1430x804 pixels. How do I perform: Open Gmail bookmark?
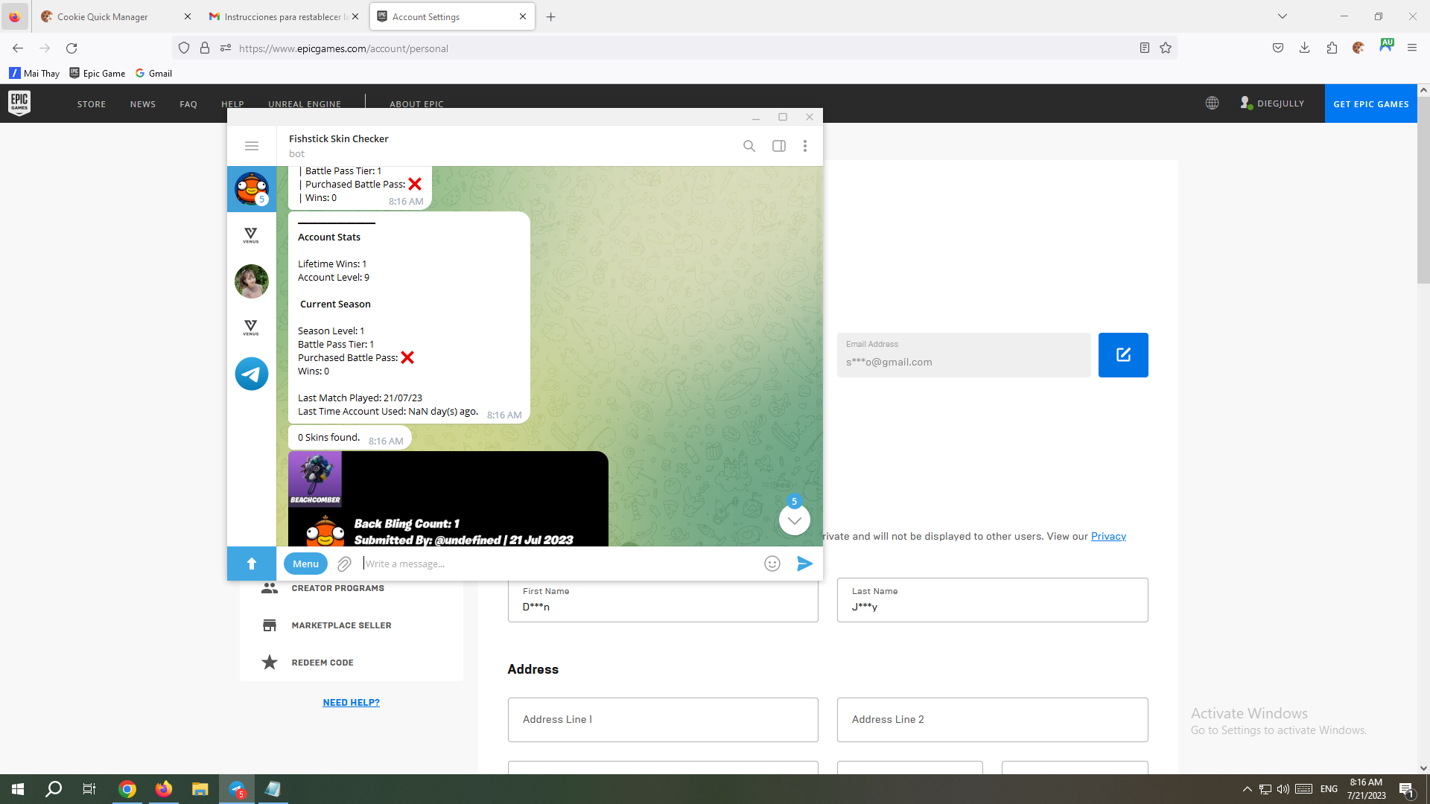coord(153,73)
